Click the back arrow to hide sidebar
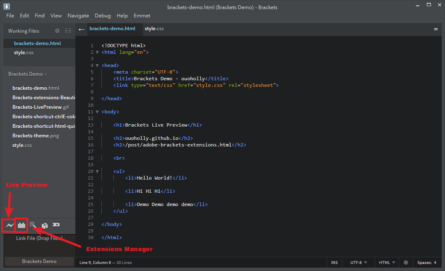This screenshot has height=271, width=445. coord(82,29)
